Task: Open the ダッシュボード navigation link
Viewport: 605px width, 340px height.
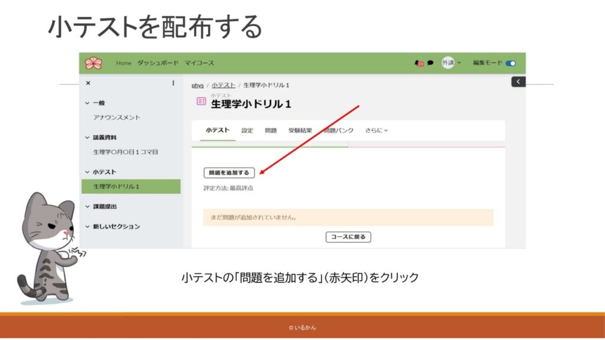Action: click(158, 63)
